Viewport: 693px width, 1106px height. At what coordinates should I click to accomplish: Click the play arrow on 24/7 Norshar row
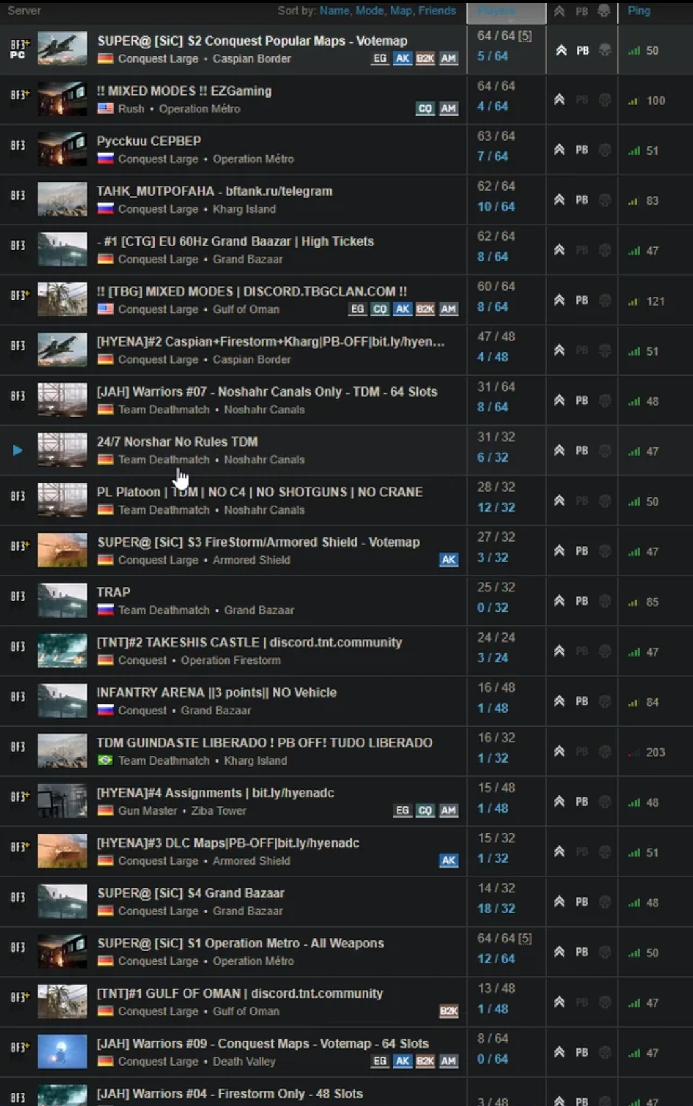tap(18, 451)
